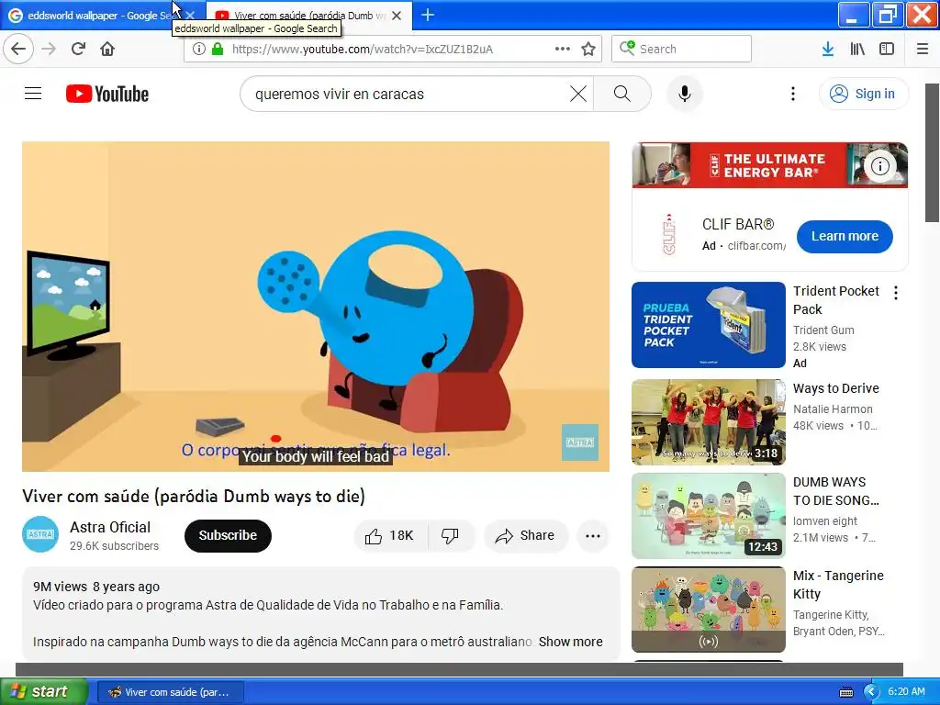Open the DUMB WAYS TO DIE SONG title
The width and height of the screenshot is (940, 705).
pyautogui.click(x=835, y=491)
